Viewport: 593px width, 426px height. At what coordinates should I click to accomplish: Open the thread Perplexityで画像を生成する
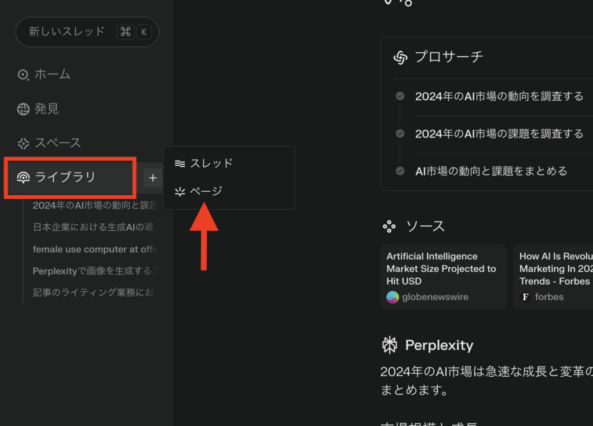93,271
